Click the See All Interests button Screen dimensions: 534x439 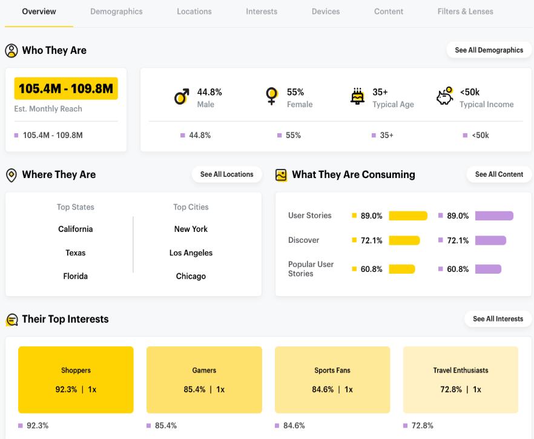498,319
